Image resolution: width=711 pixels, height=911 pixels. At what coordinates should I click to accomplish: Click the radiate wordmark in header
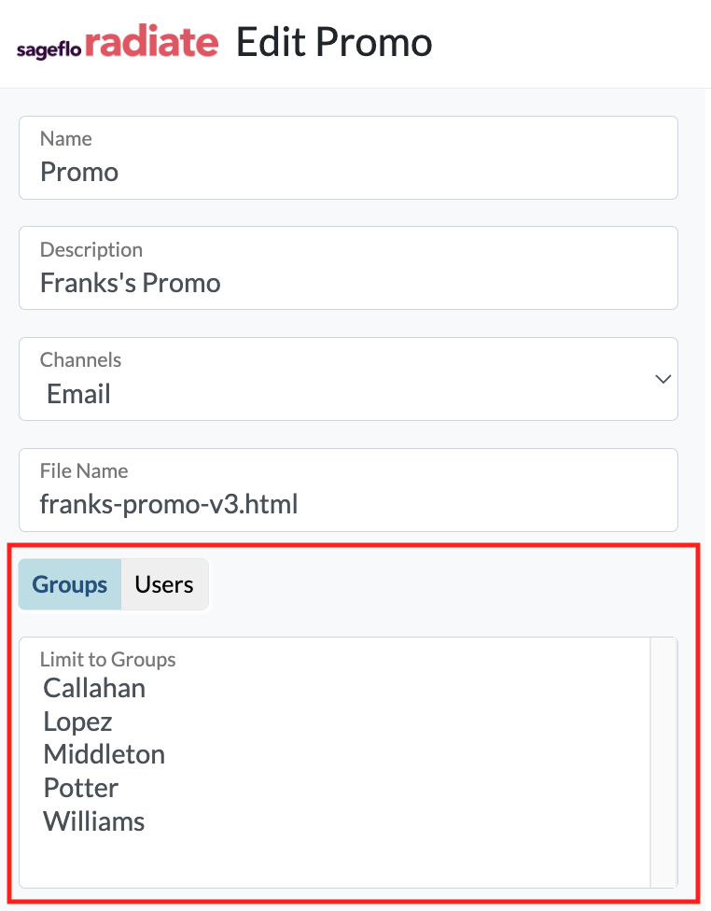152,41
